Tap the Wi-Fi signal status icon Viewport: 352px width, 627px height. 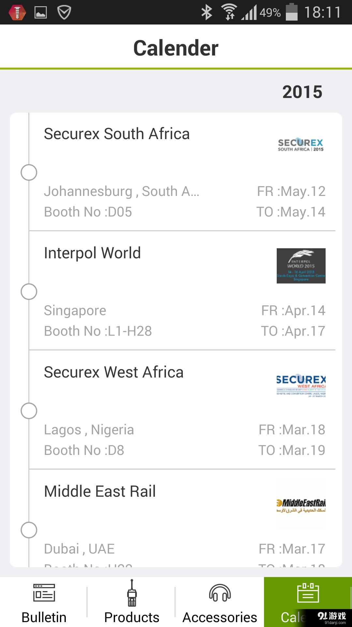229,12
